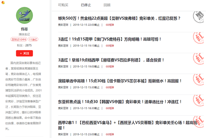Click the red price label on 韩国VS中国 row

[110, 108]
